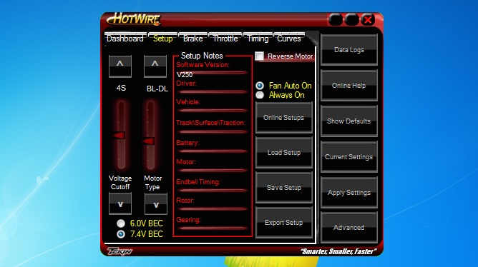The image size is (478, 267).
Task: Click the BL-DL motor type value
Action: click(157, 89)
